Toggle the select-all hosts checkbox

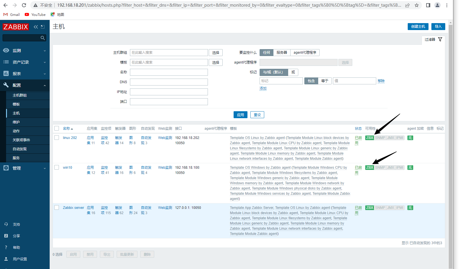57,128
